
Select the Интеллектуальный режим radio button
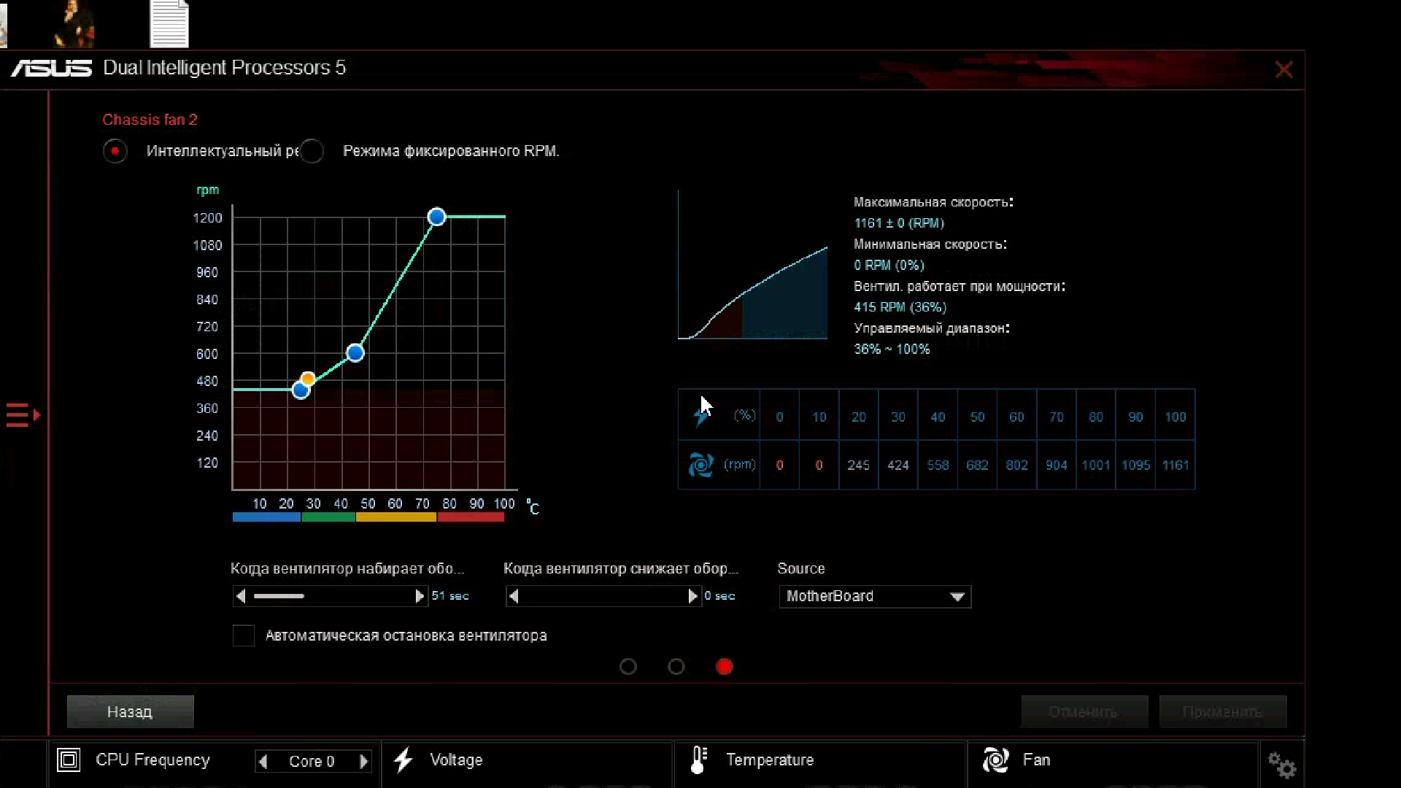tap(115, 151)
